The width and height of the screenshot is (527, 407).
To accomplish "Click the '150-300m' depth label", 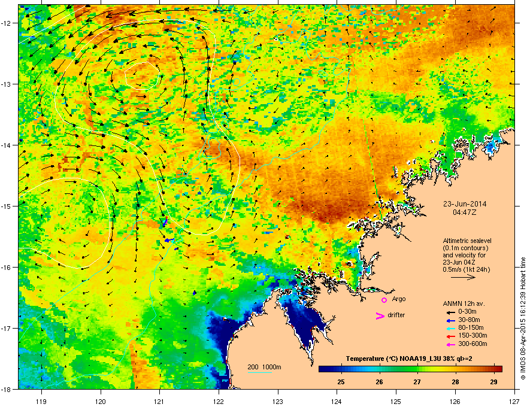I will click(x=473, y=335).
